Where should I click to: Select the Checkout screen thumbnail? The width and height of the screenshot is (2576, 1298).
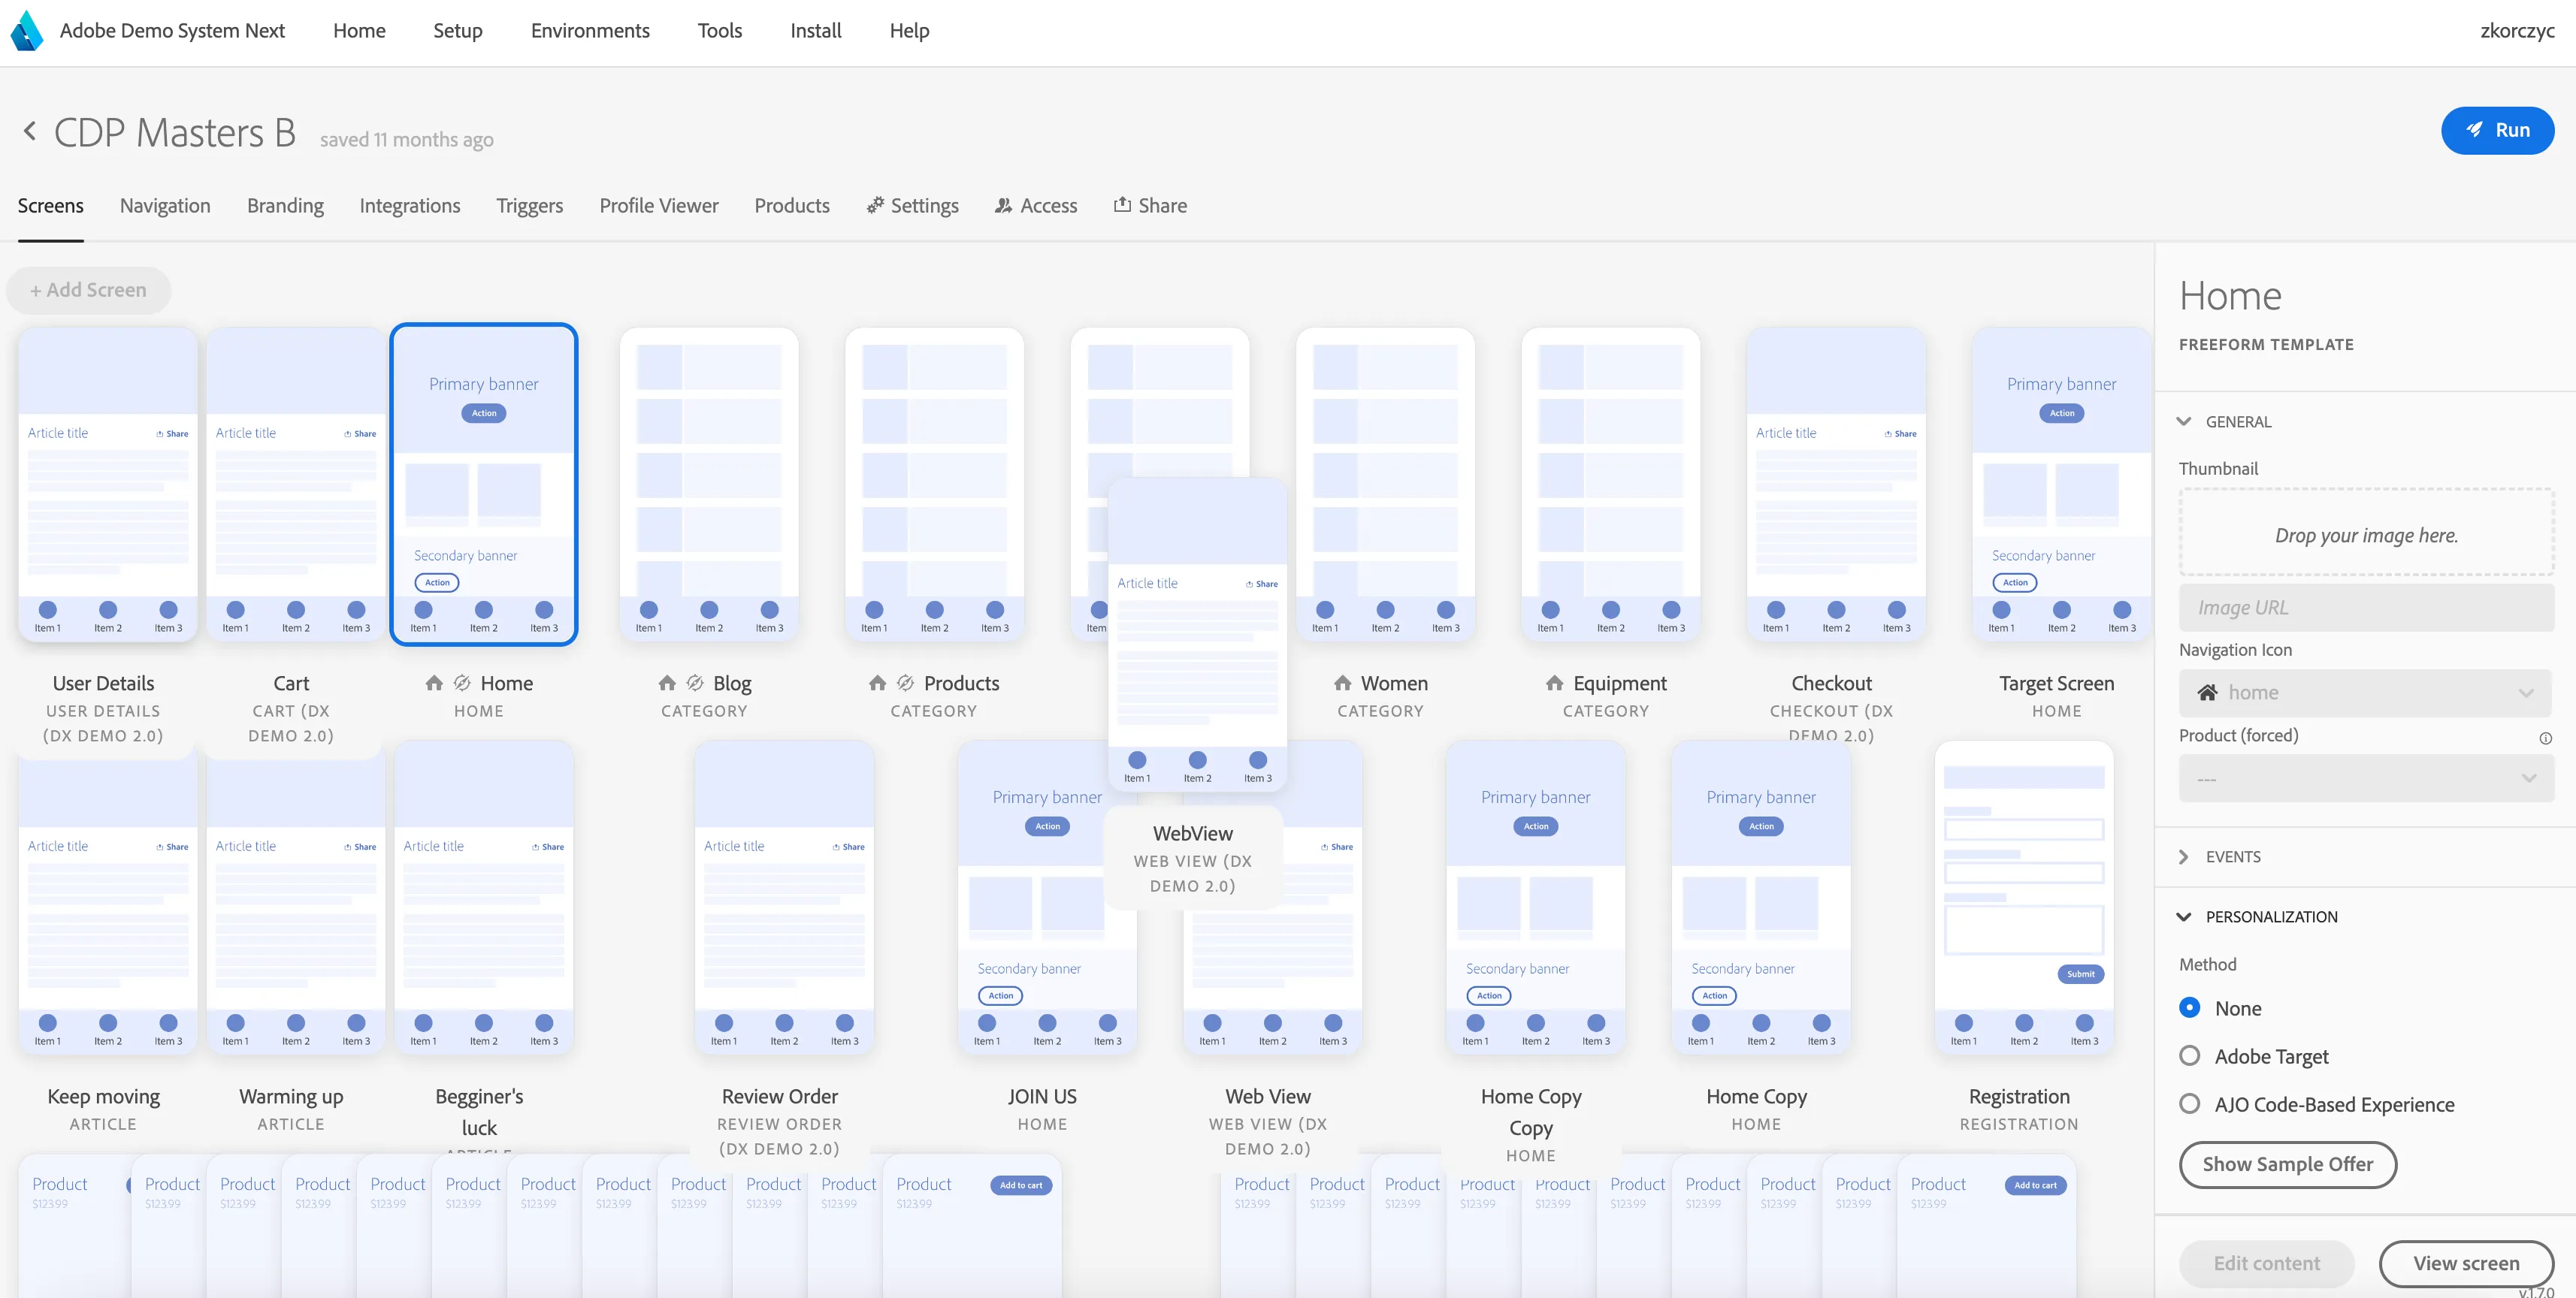(1835, 484)
